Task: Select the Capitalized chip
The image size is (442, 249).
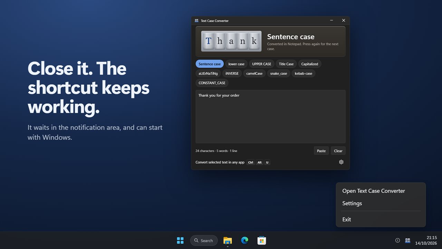Action: point(310,64)
